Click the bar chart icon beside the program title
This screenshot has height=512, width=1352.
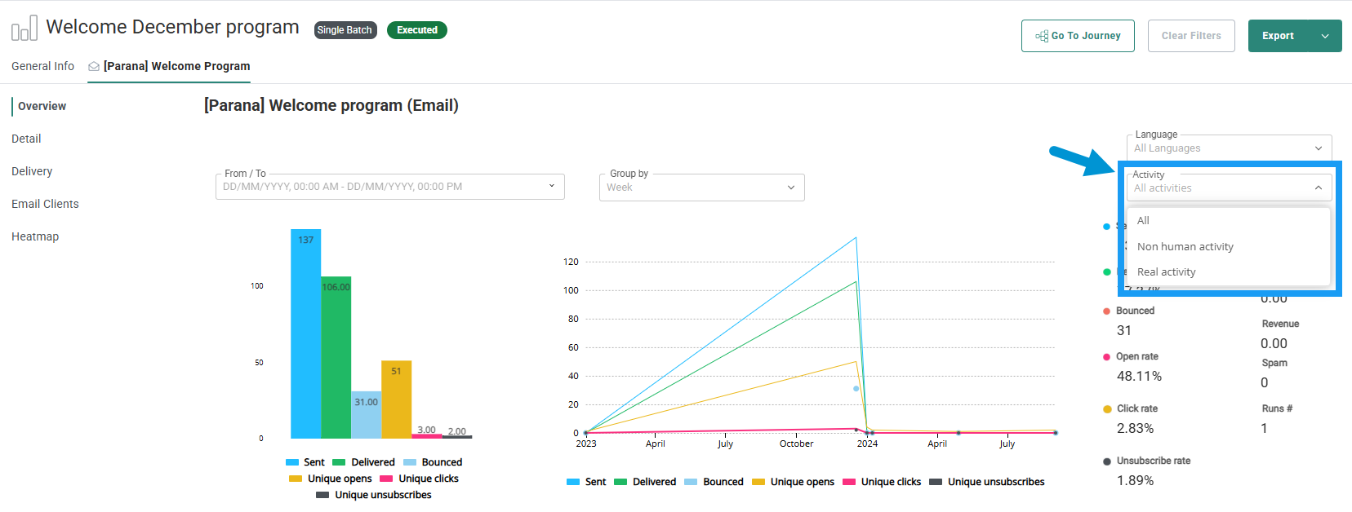coord(24,29)
